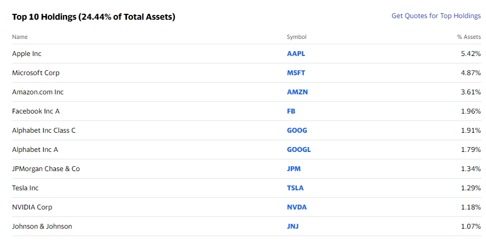Select the Johnson & Johnson holding name
The width and height of the screenshot is (486, 242).
tap(42, 227)
